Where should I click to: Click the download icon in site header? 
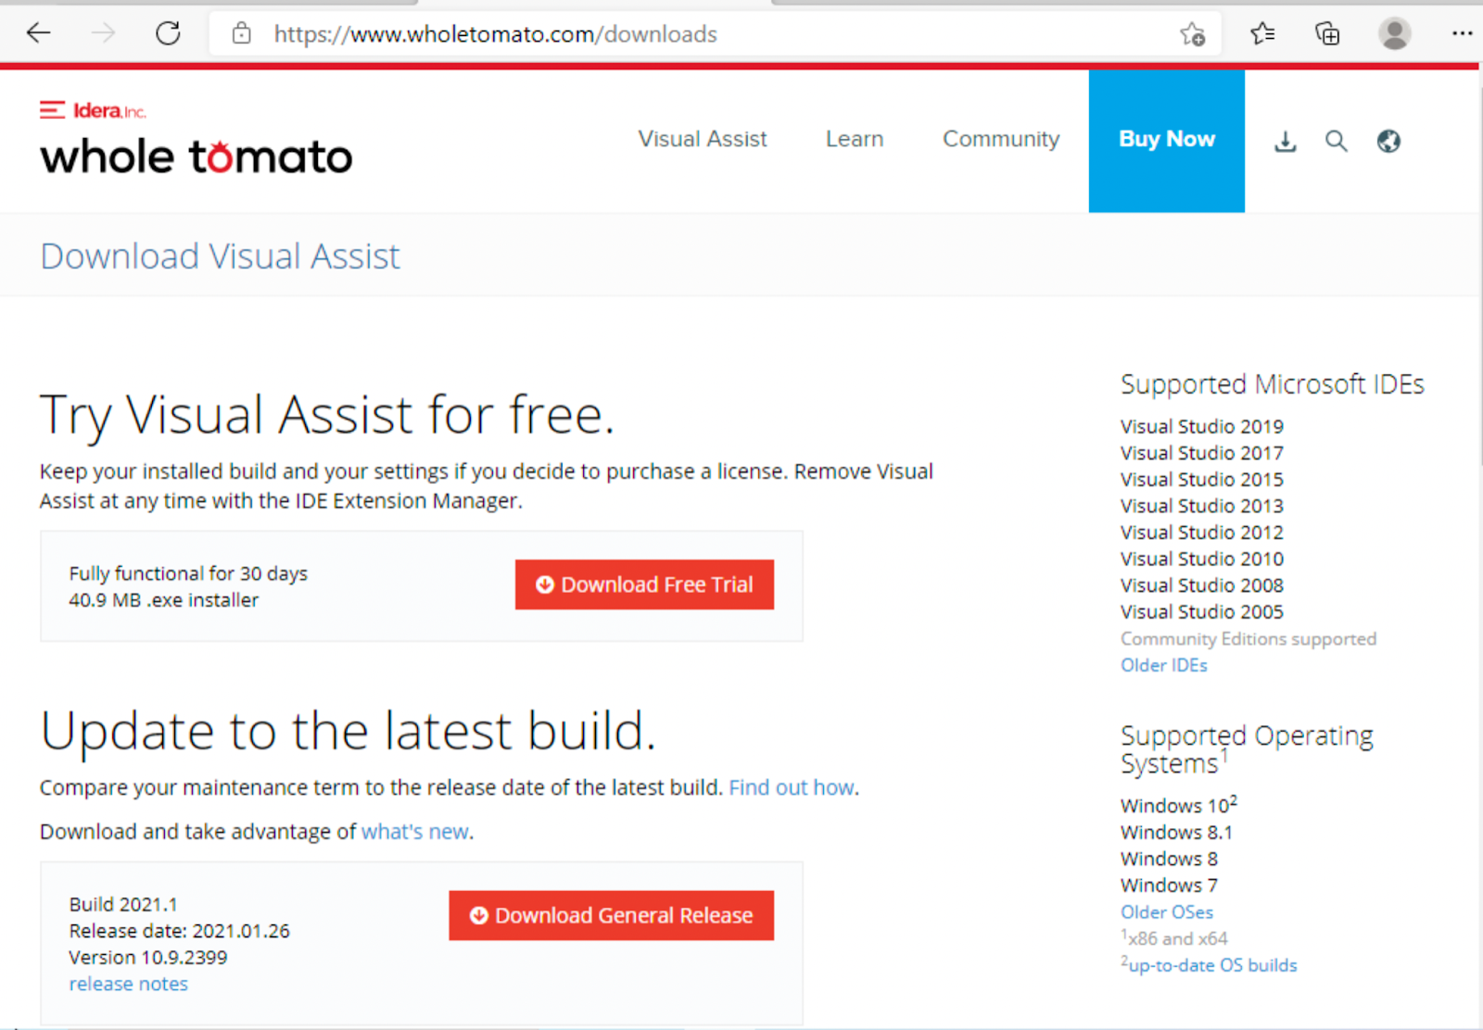1286,141
